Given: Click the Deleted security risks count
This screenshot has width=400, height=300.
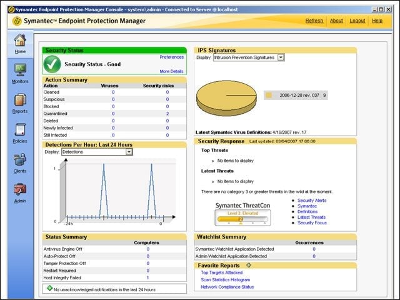Looking at the screenshot, I should 167,121.
